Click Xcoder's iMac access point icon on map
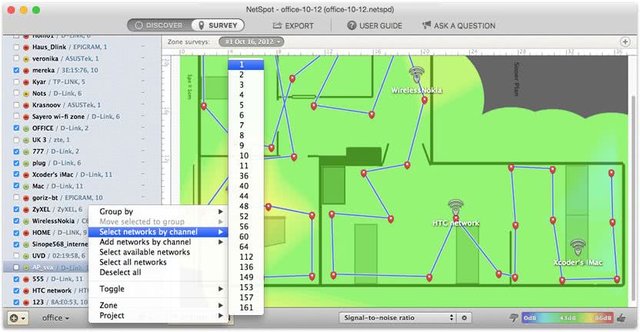640x332 pixels. tap(577, 247)
